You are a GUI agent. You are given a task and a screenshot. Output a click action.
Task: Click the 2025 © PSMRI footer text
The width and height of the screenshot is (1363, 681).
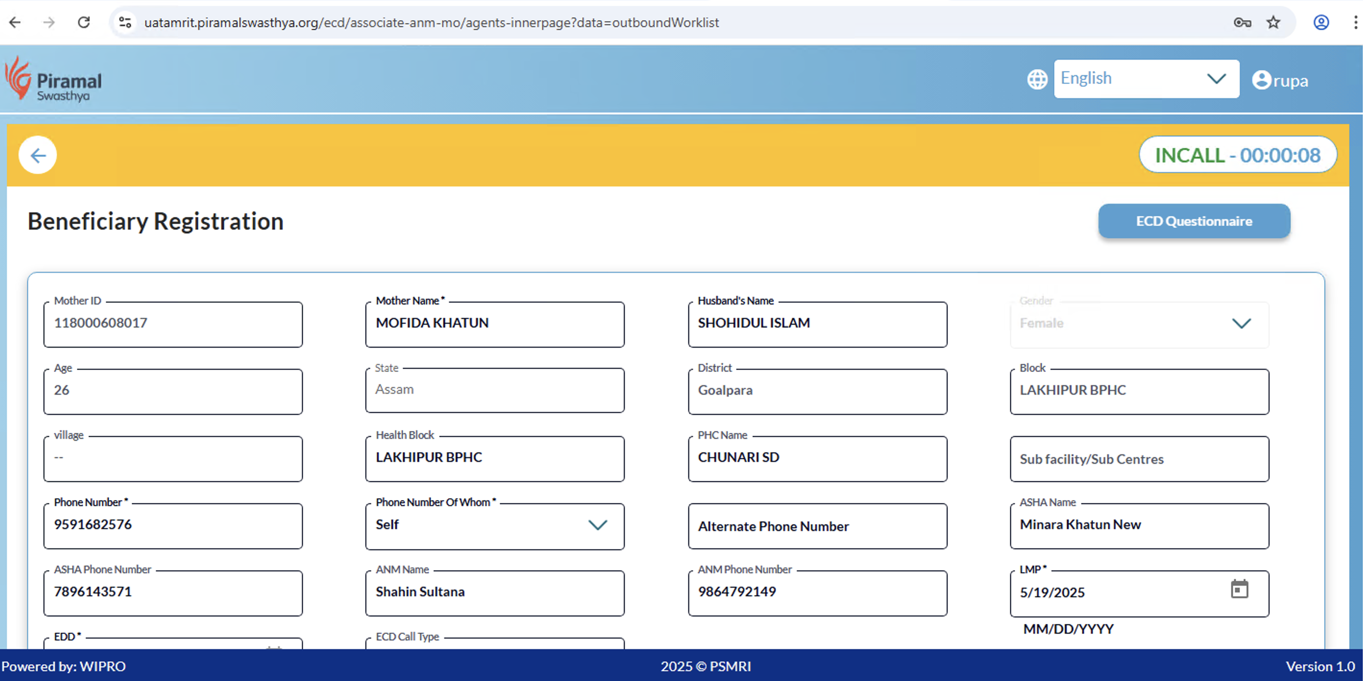(706, 666)
